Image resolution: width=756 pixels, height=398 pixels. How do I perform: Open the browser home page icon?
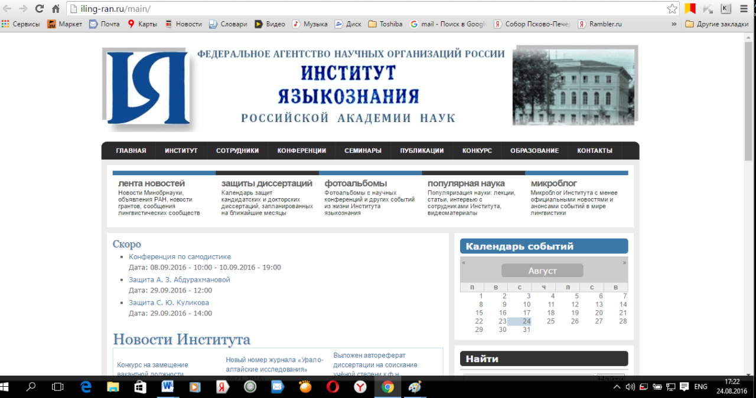pos(56,9)
